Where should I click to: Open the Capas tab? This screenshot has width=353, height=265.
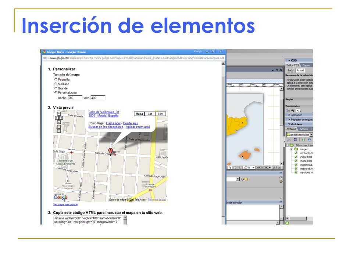306,66
